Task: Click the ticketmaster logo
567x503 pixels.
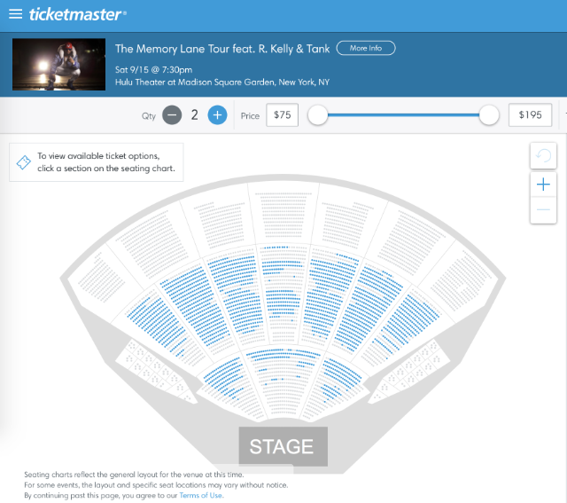Action: pyautogui.click(x=77, y=14)
